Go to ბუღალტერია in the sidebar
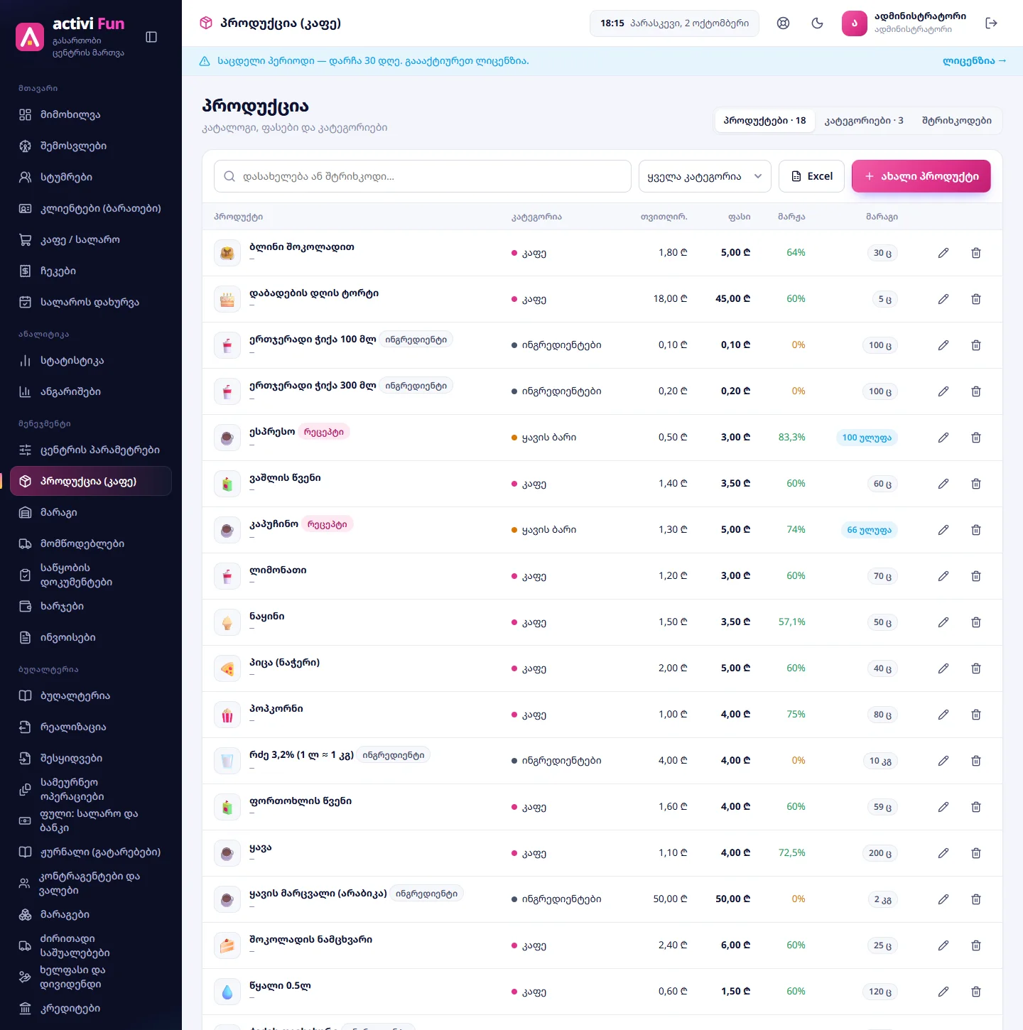The image size is (1023, 1030). pyautogui.click(x=91, y=696)
